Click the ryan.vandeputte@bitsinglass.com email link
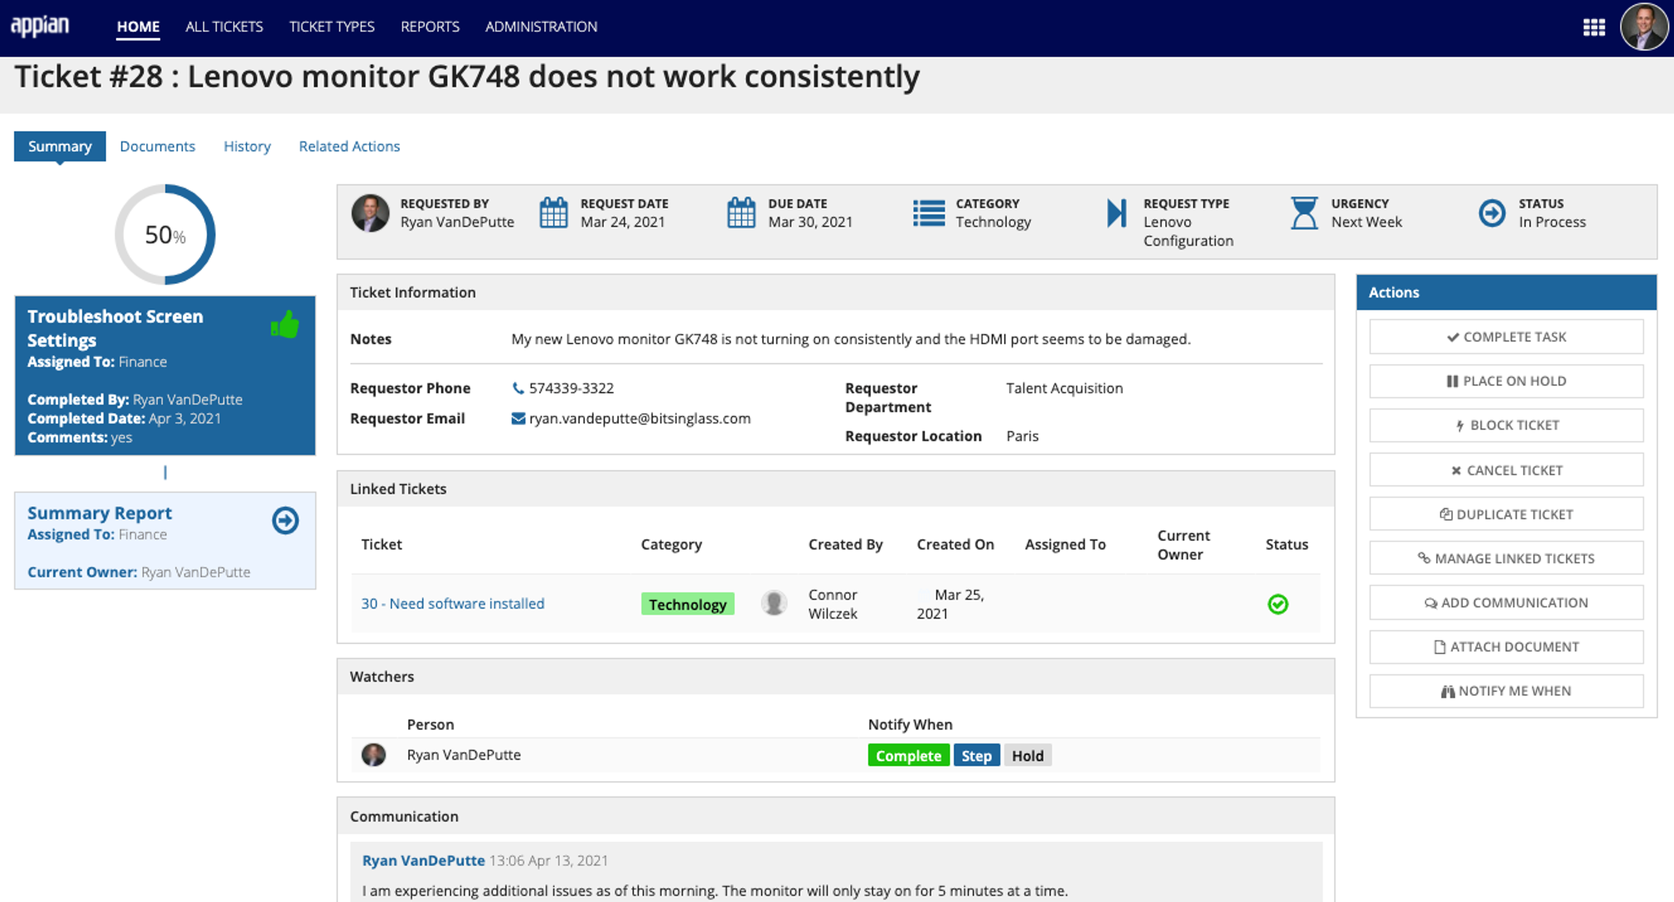1674x902 pixels. click(640, 419)
